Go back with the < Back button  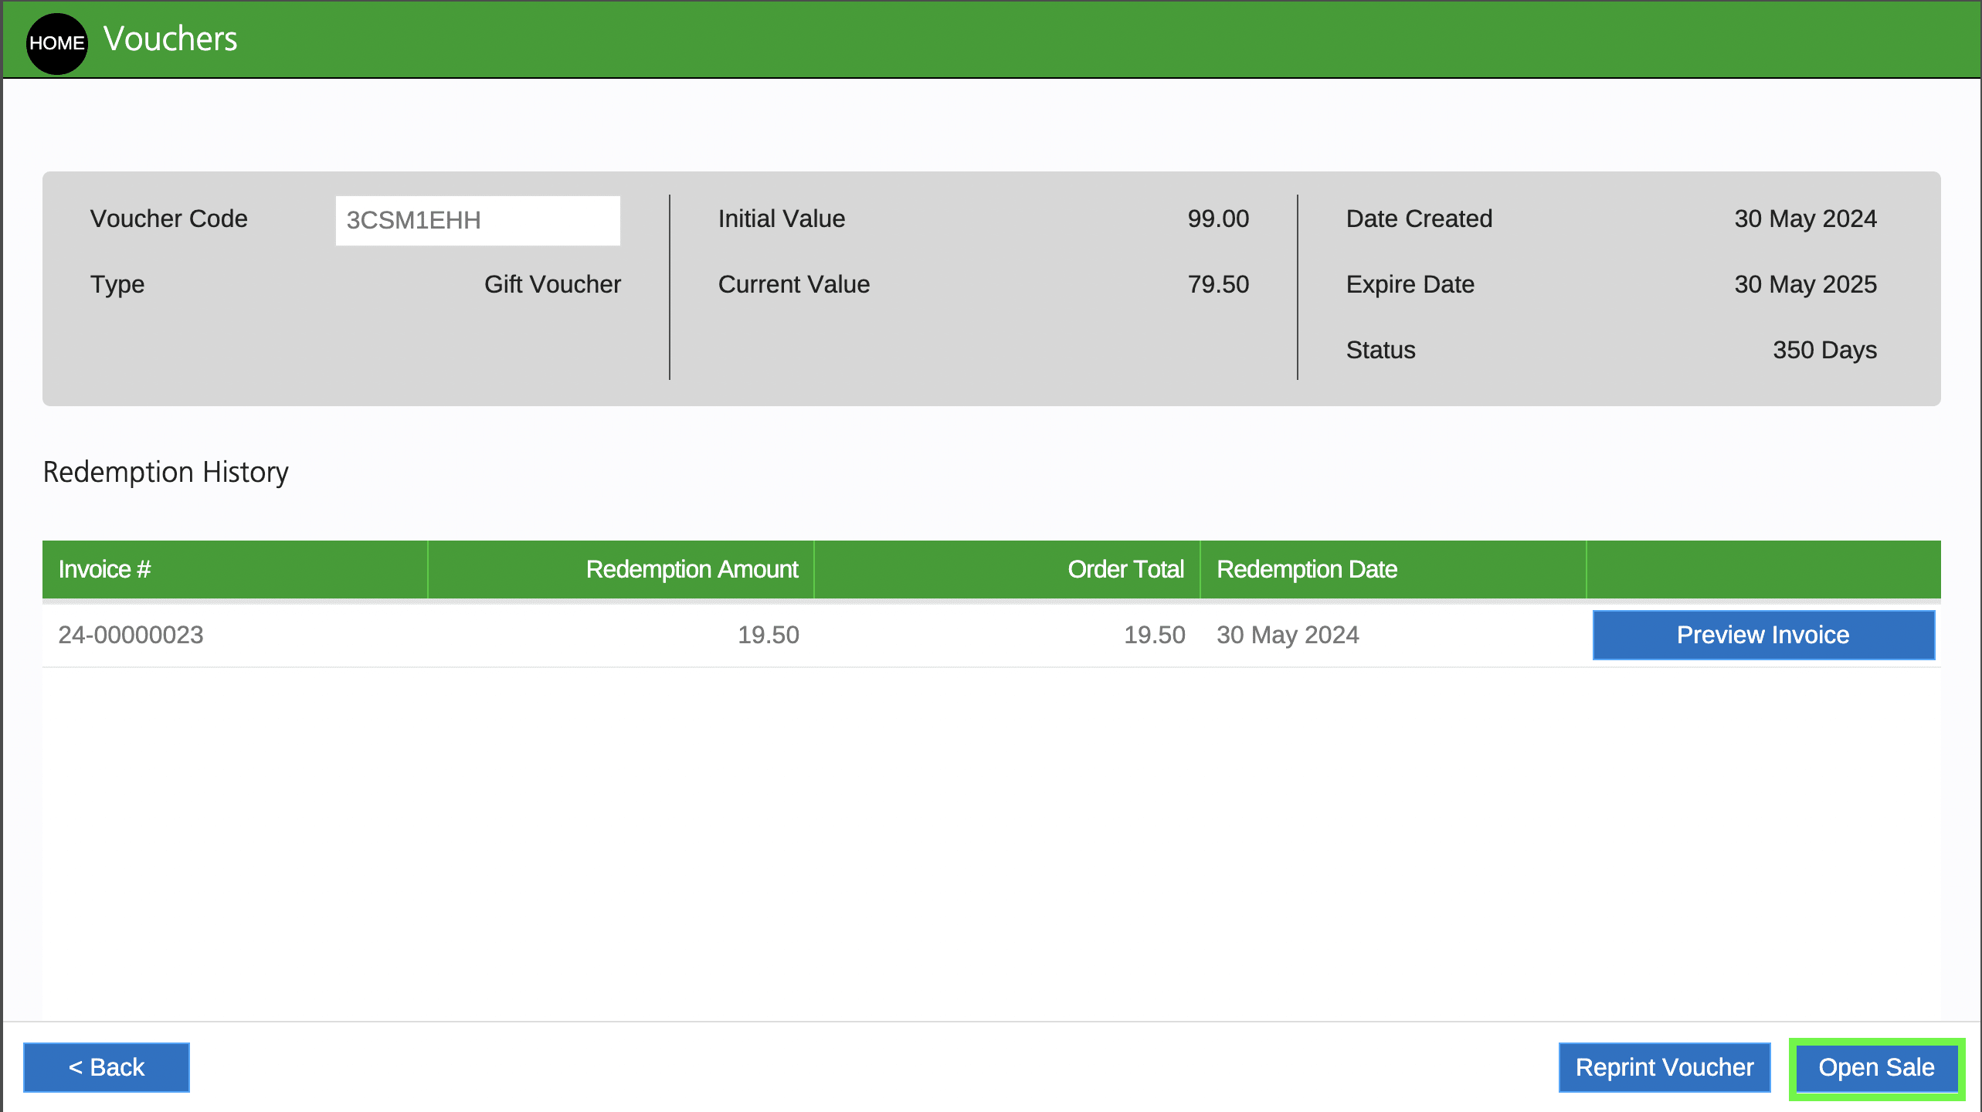click(x=107, y=1067)
